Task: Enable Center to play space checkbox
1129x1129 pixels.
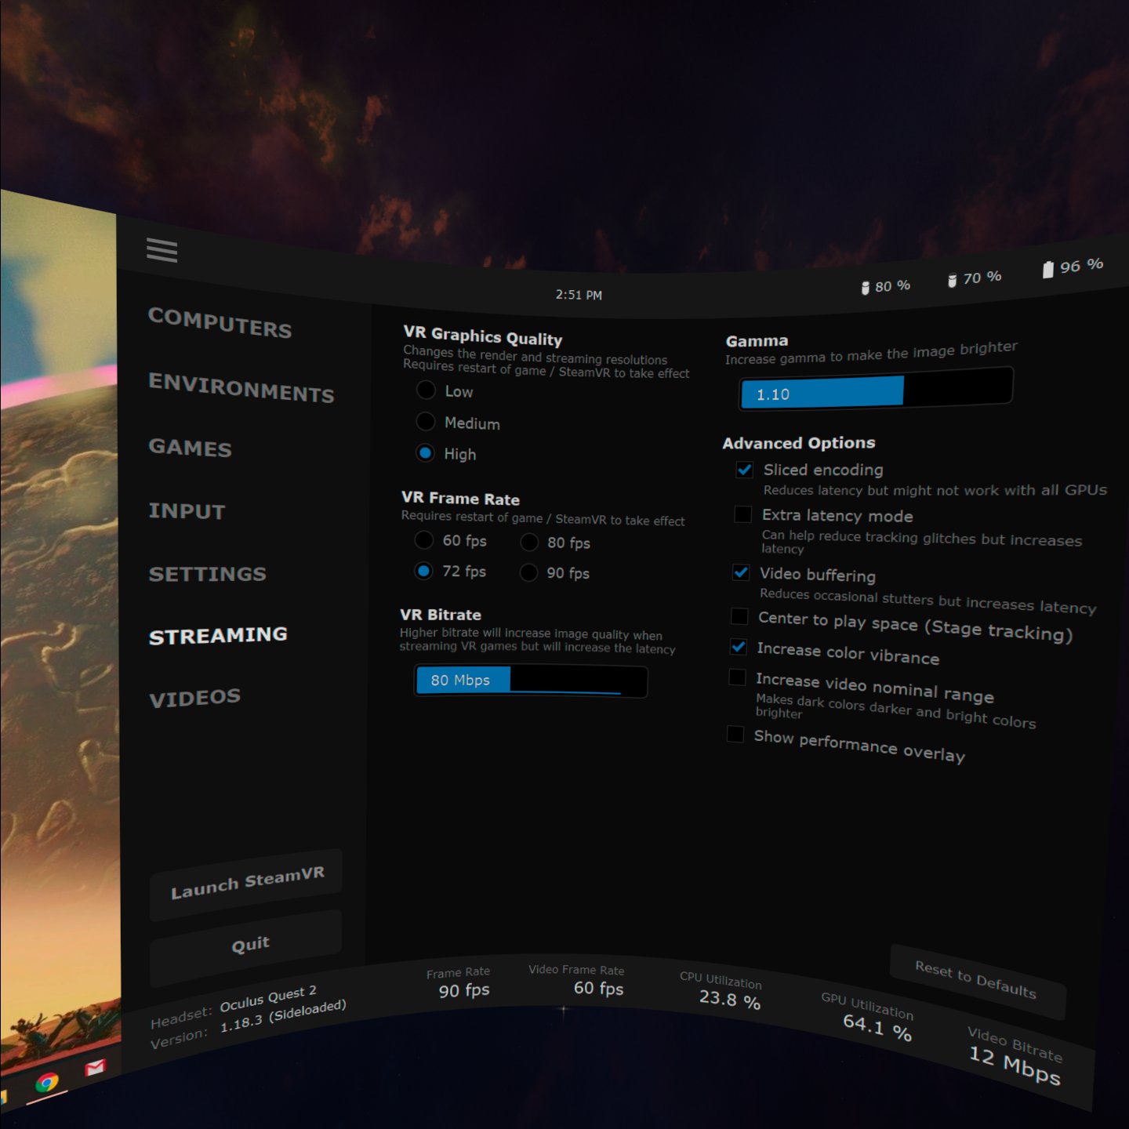Action: [x=739, y=616]
